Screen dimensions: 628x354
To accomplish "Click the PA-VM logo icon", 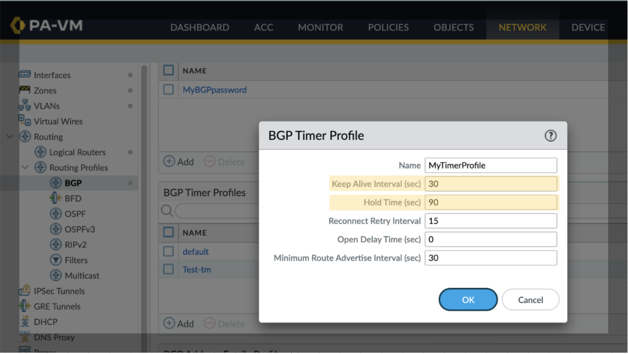I will [18, 26].
